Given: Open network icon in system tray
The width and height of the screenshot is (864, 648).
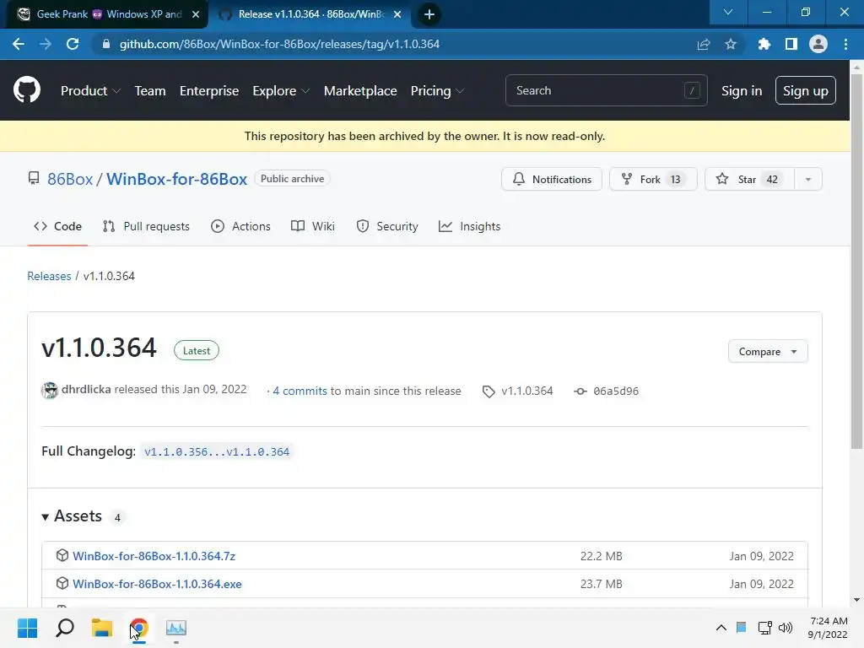Looking at the screenshot, I should pyautogui.click(x=764, y=628).
